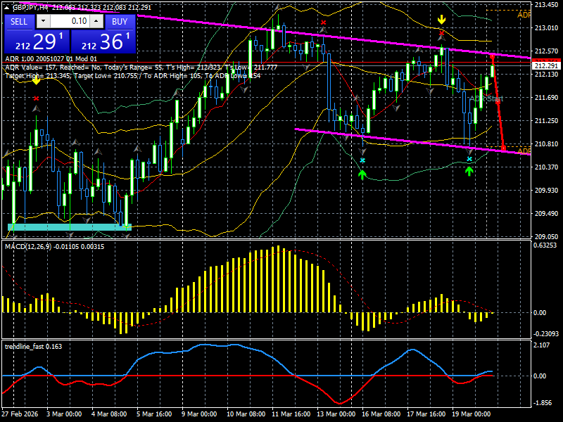
Task: Select the green up arrow near 19 Mar low
Action: coord(469,171)
